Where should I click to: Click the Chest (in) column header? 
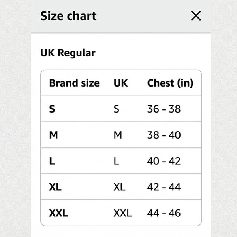(x=170, y=83)
